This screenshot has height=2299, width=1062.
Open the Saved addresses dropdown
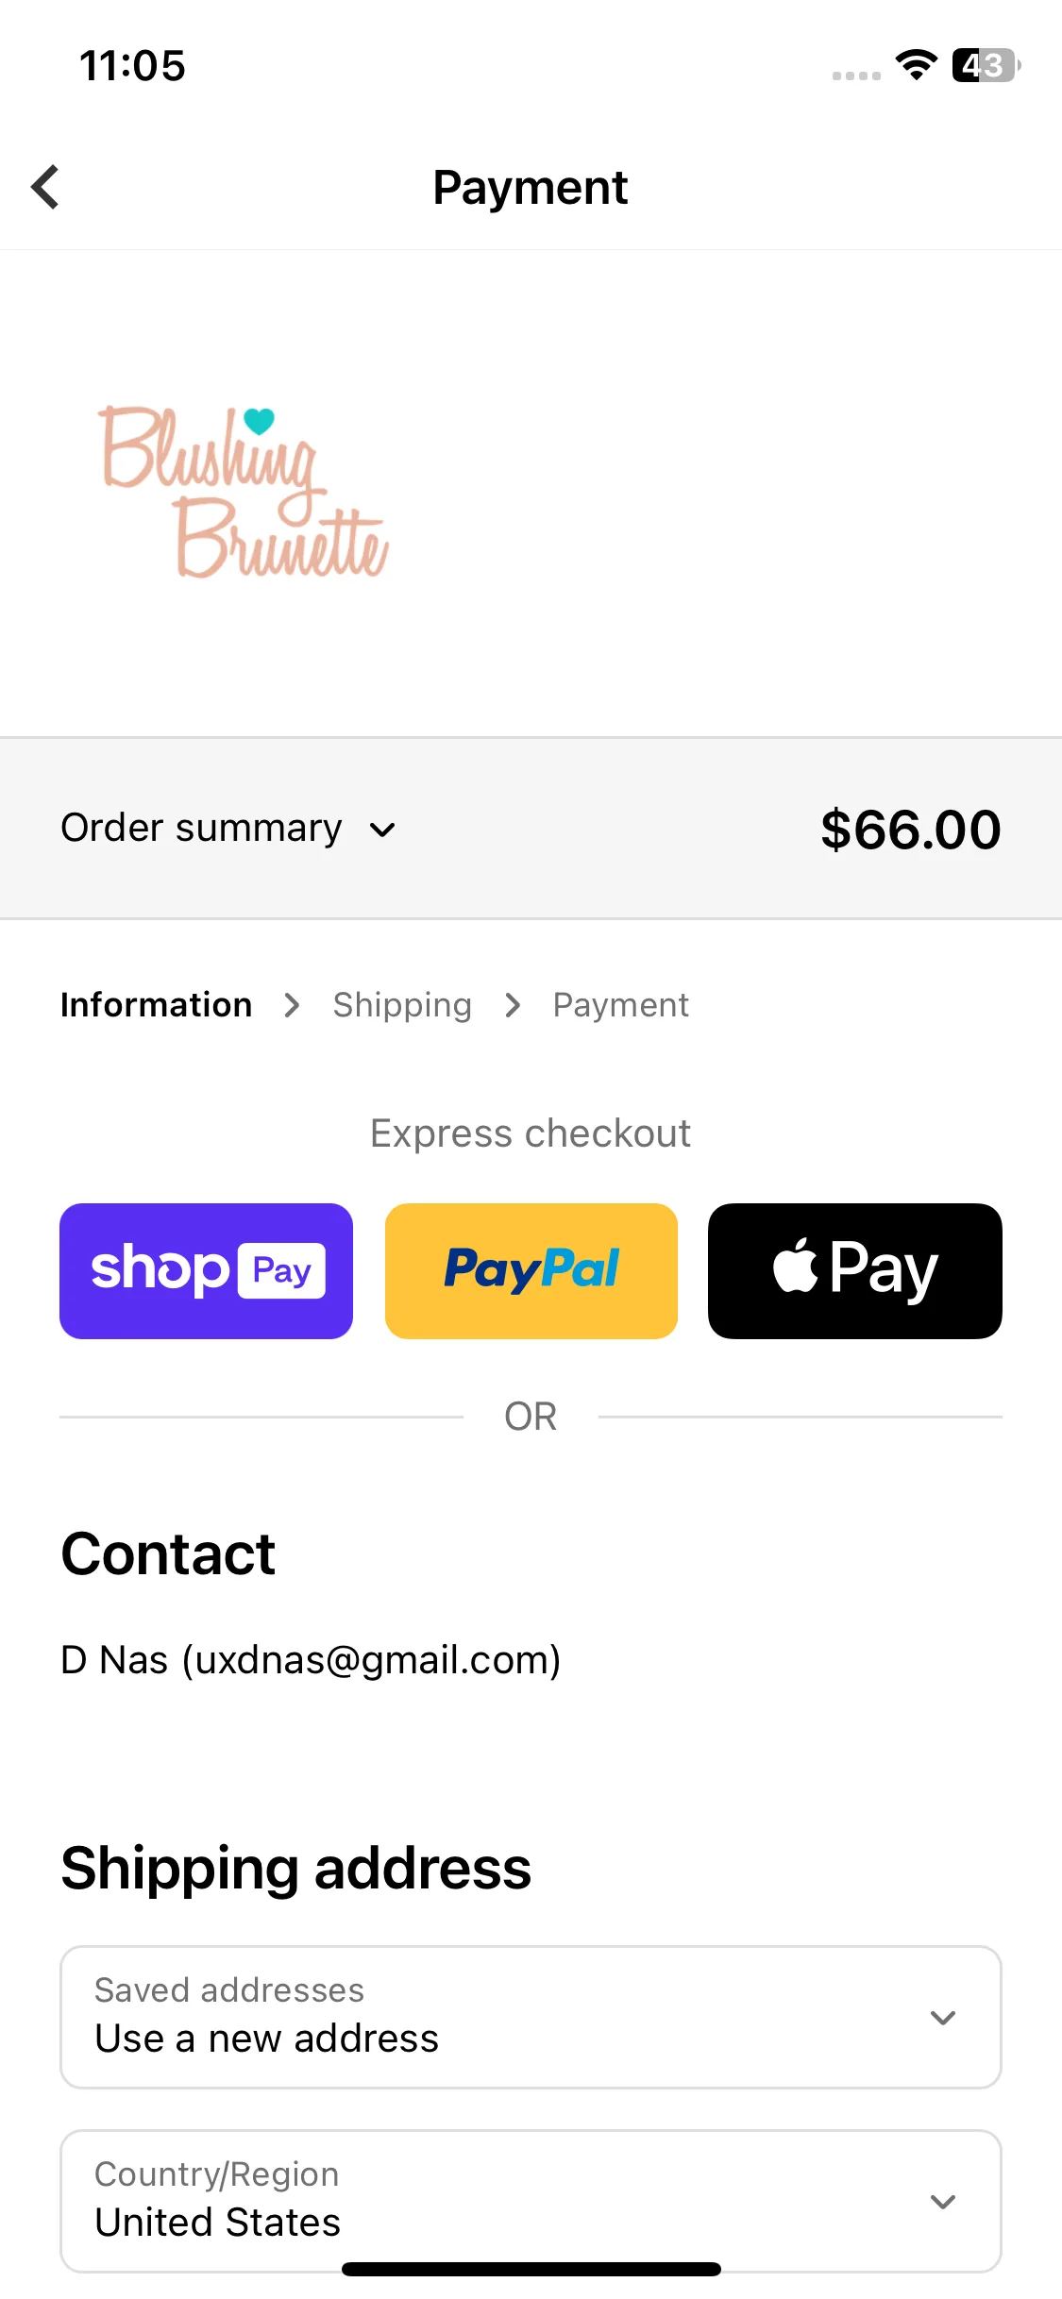click(531, 2017)
